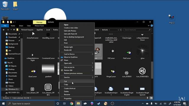Open the Picture Tools tab

pyautogui.click(x=39, y=26)
